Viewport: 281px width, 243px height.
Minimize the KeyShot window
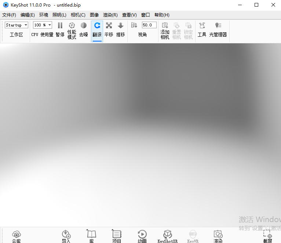240,5
